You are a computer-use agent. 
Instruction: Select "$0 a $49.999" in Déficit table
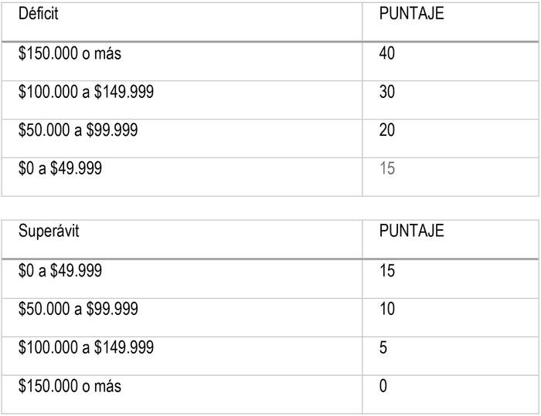60,168
